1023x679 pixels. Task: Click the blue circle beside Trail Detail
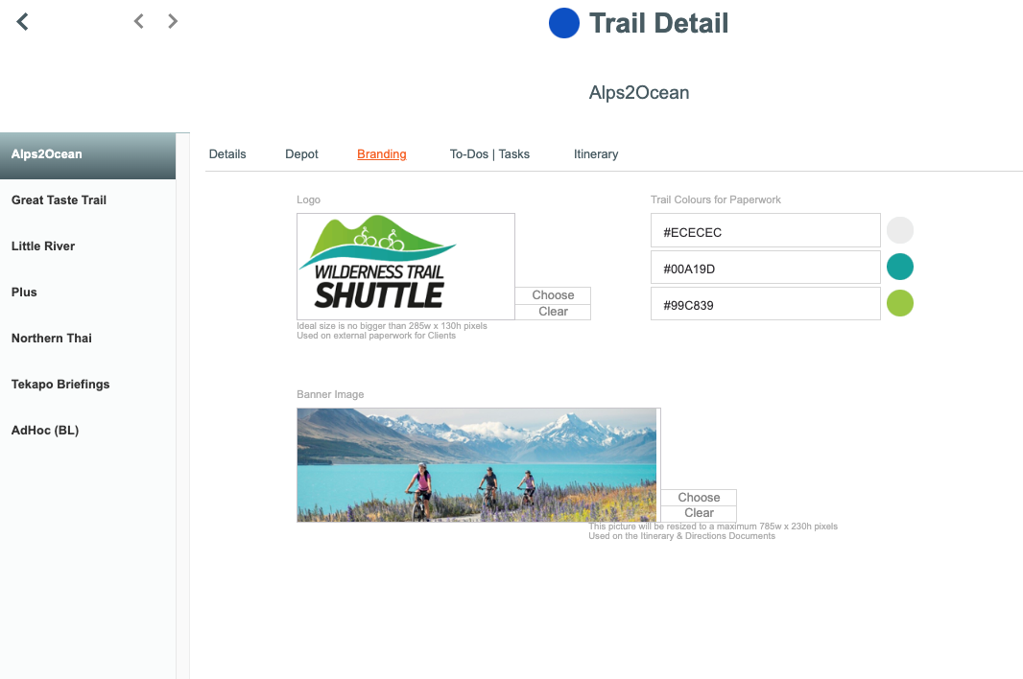tap(563, 23)
